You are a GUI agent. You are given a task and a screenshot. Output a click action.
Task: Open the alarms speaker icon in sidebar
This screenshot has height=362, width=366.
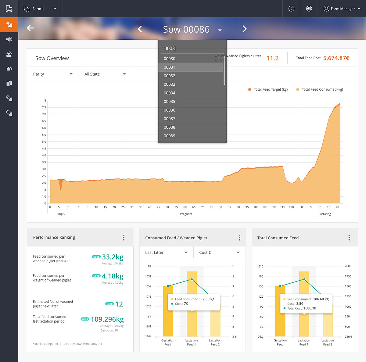point(9,39)
